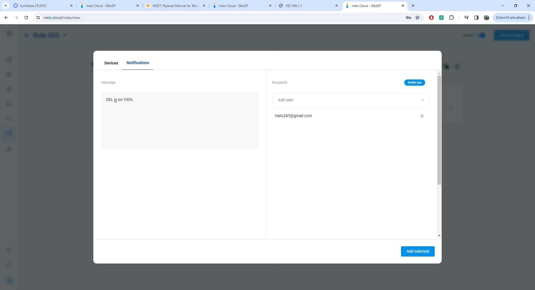Open the tab search dropdown arrow
Image resolution: width=535 pixels, height=290 pixels.
pyautogui.click(x=5, y=6)
